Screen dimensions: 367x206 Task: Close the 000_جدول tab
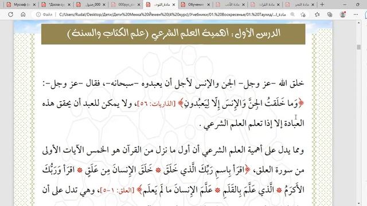104,5
